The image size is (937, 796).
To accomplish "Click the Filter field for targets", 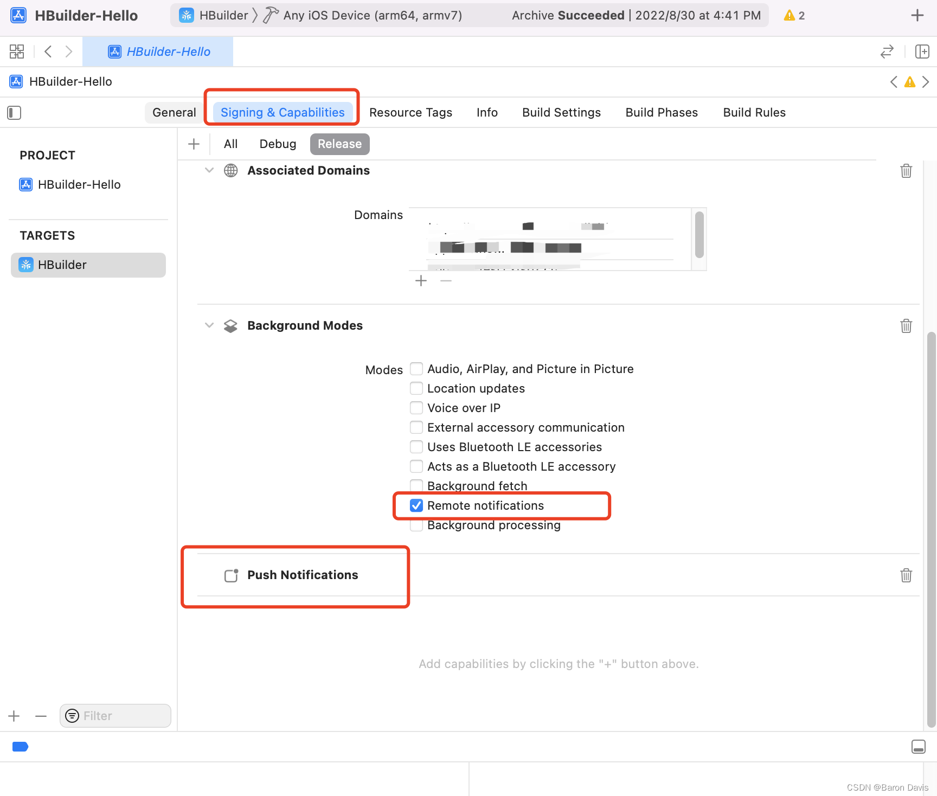I will [x=115, y=716].
